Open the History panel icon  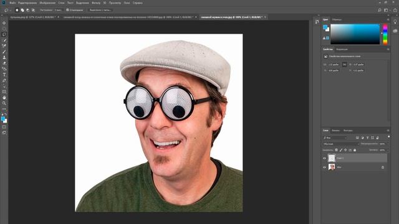coord(317,22)
